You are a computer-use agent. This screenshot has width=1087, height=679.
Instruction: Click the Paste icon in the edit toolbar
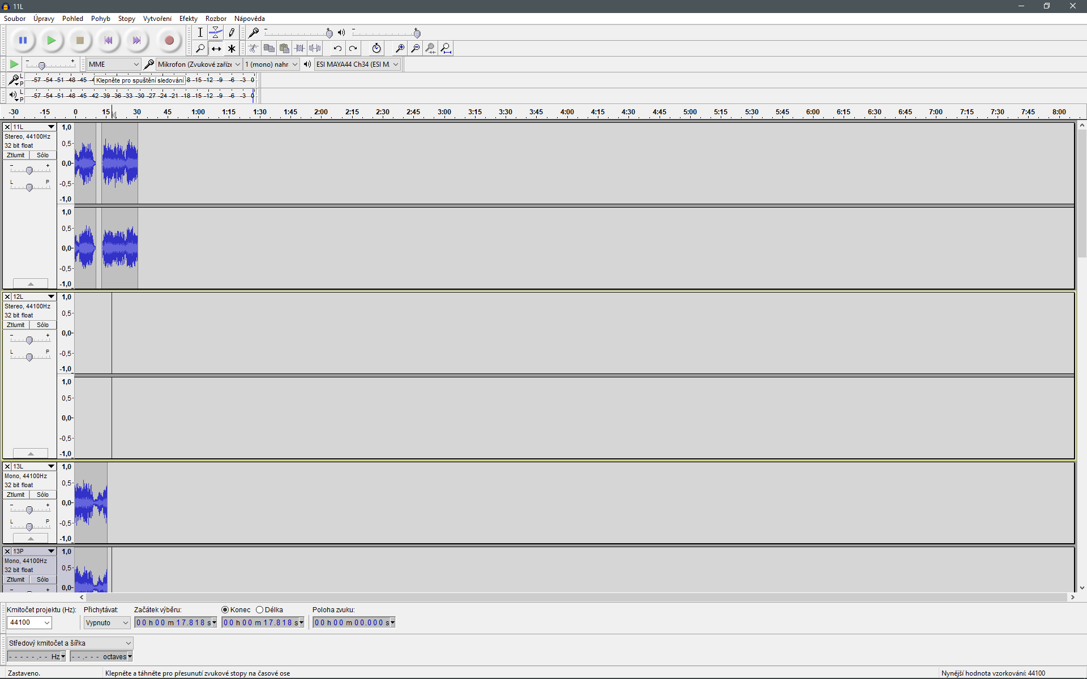[x=284, y=48]
